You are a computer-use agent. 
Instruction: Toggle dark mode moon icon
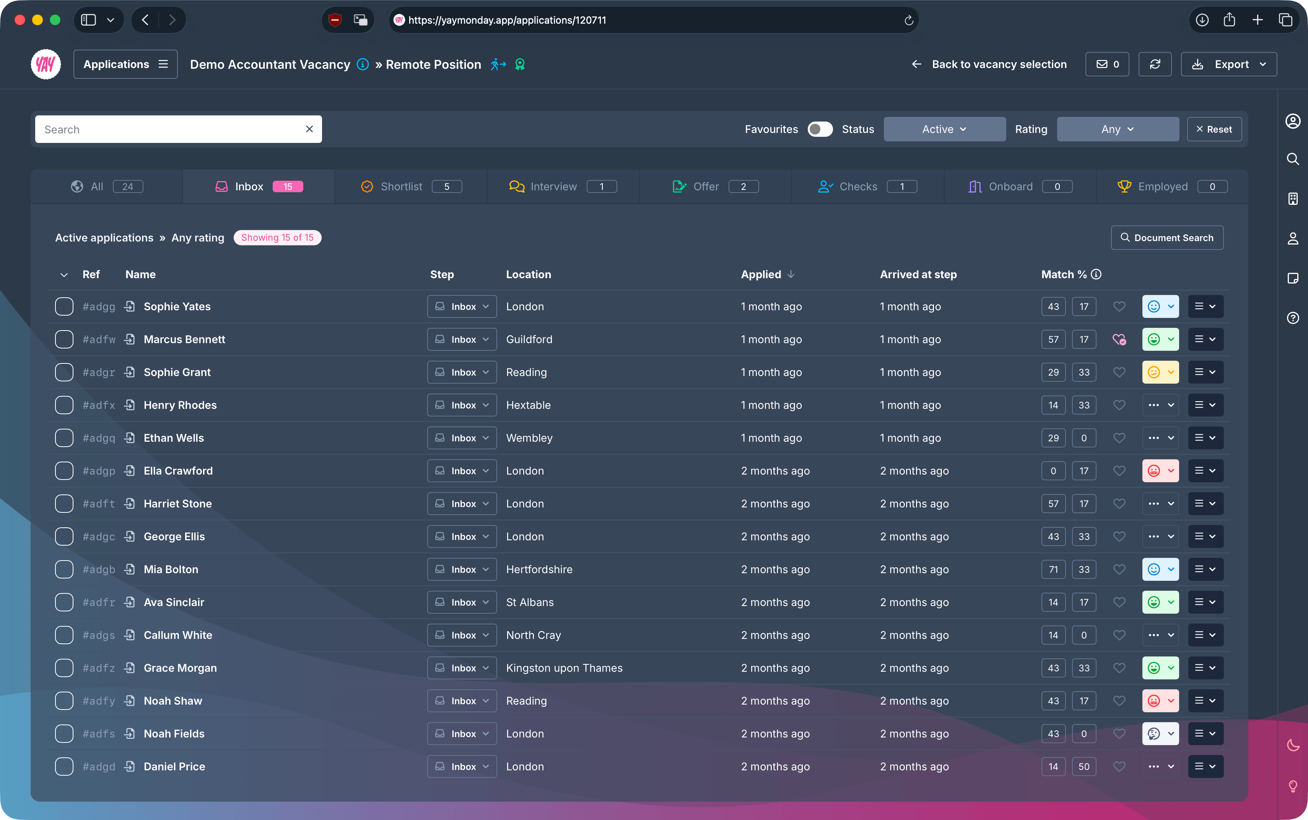click(1293, 745)
